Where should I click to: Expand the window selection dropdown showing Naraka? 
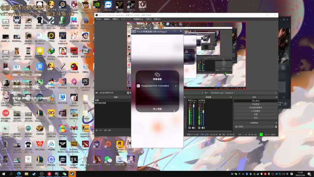pyautogui.click(x=243, y=93)
